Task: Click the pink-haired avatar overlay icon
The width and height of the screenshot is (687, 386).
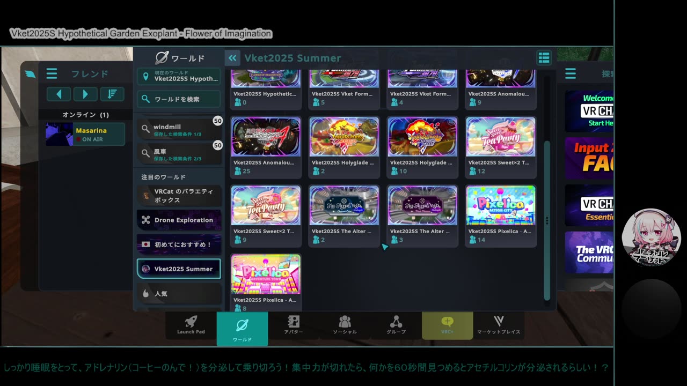Action: tap(651, 237)
